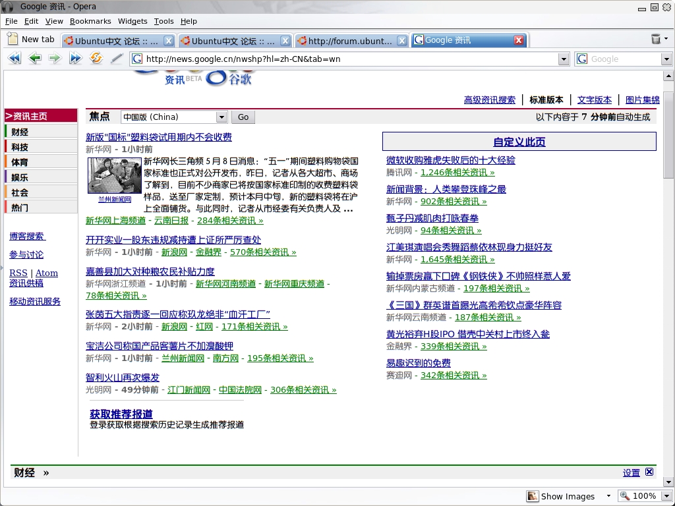Image resolution: width=675 pixels, height=506 pixels.
Task: Select 体育 category in sidebar
Action: click(41, 162)
